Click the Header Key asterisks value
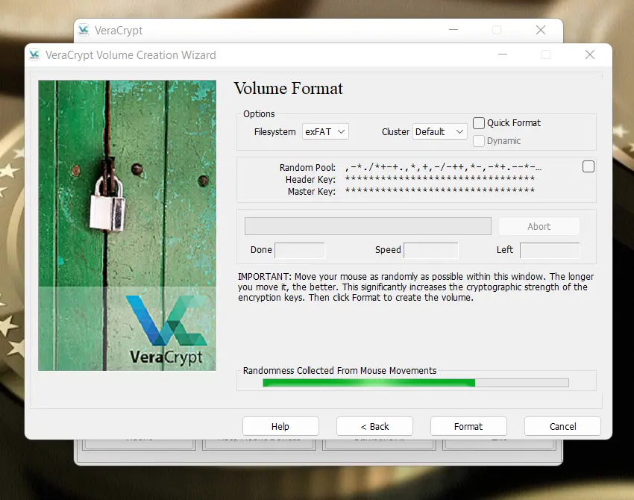 [440, 178]
